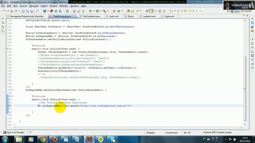Click the green Android Virtual Device icon
The height and width of the screenshot is (143, 255).
(56, 11)
